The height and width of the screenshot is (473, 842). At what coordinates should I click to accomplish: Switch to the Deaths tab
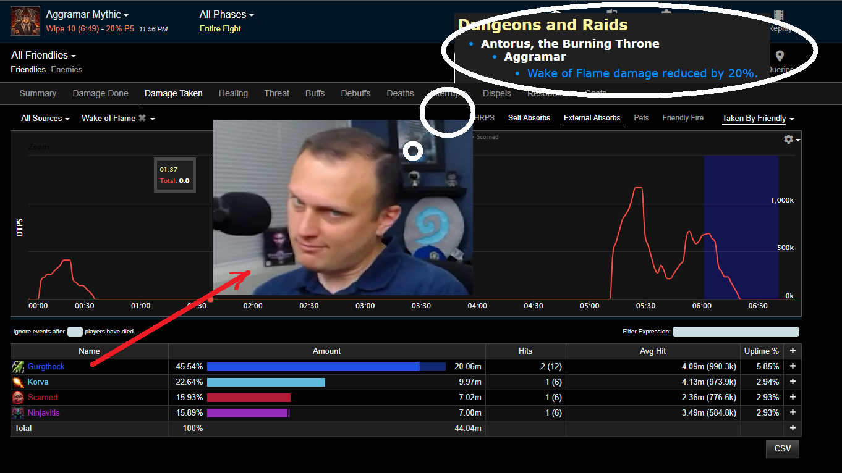point(400,93)
